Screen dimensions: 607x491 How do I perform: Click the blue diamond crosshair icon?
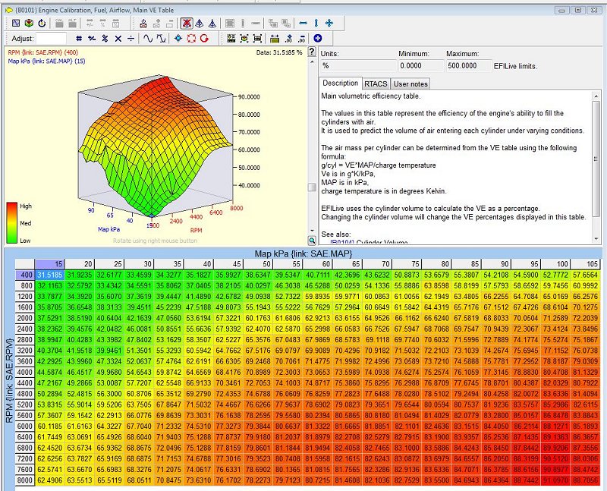[178, 39]
